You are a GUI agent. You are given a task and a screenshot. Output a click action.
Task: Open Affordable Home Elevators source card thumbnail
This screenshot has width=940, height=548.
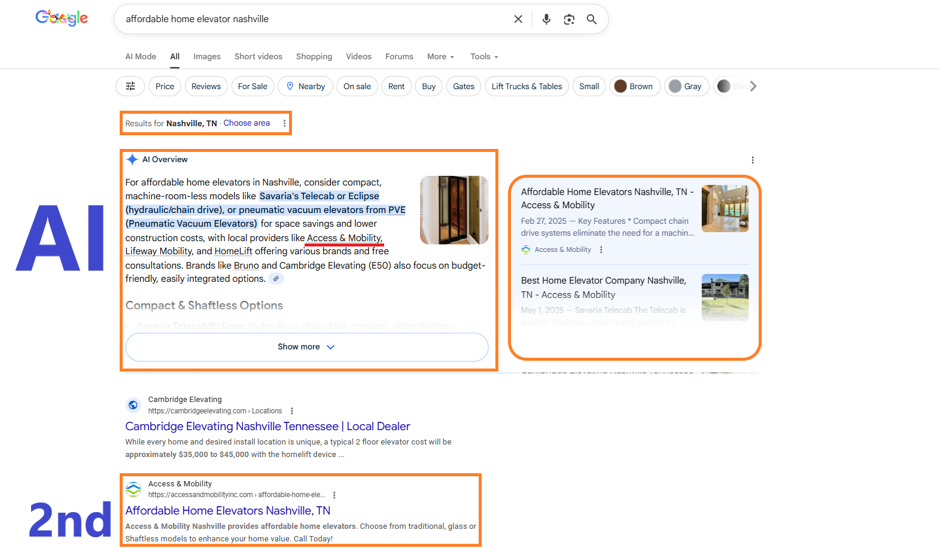point(725,208)
